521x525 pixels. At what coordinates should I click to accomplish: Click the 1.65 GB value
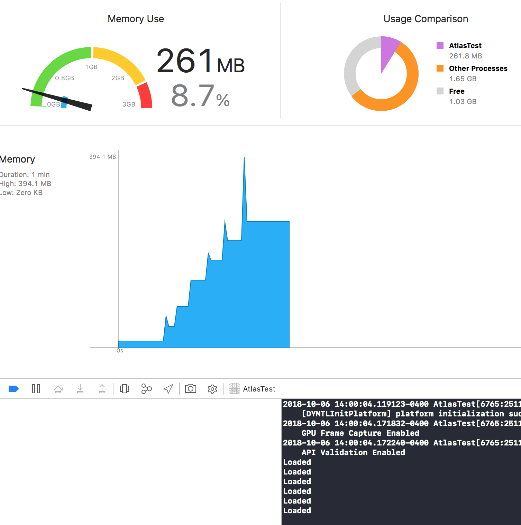tap(463, 79)
